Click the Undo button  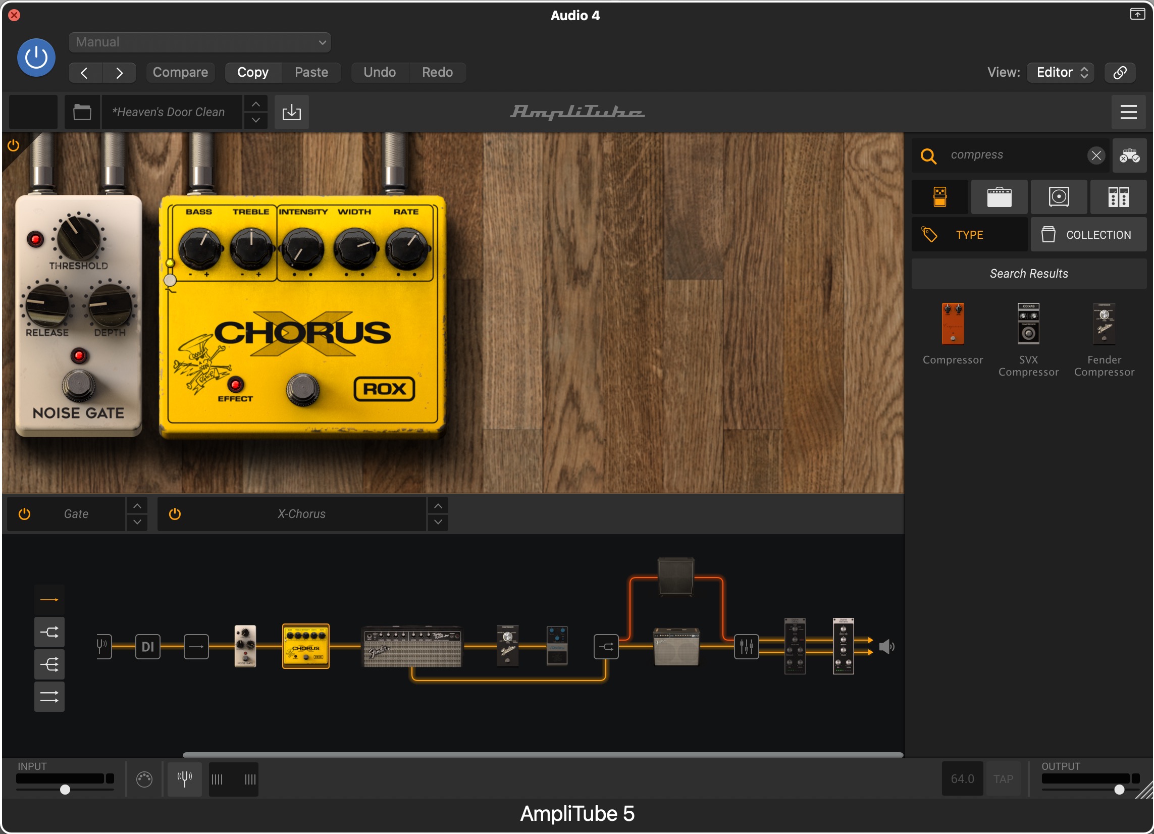point(380,73)
